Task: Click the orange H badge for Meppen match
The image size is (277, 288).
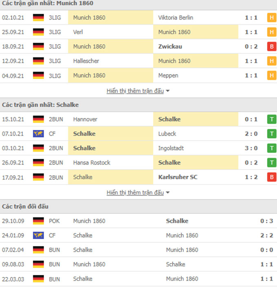Action: [x=271, y=75]
